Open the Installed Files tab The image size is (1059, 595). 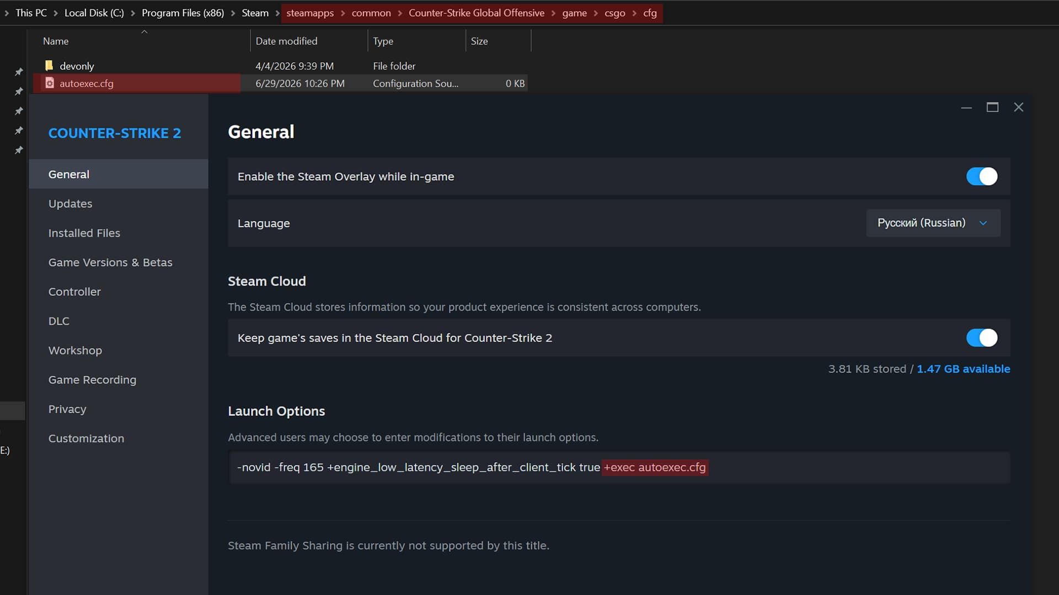click(119, 233)
